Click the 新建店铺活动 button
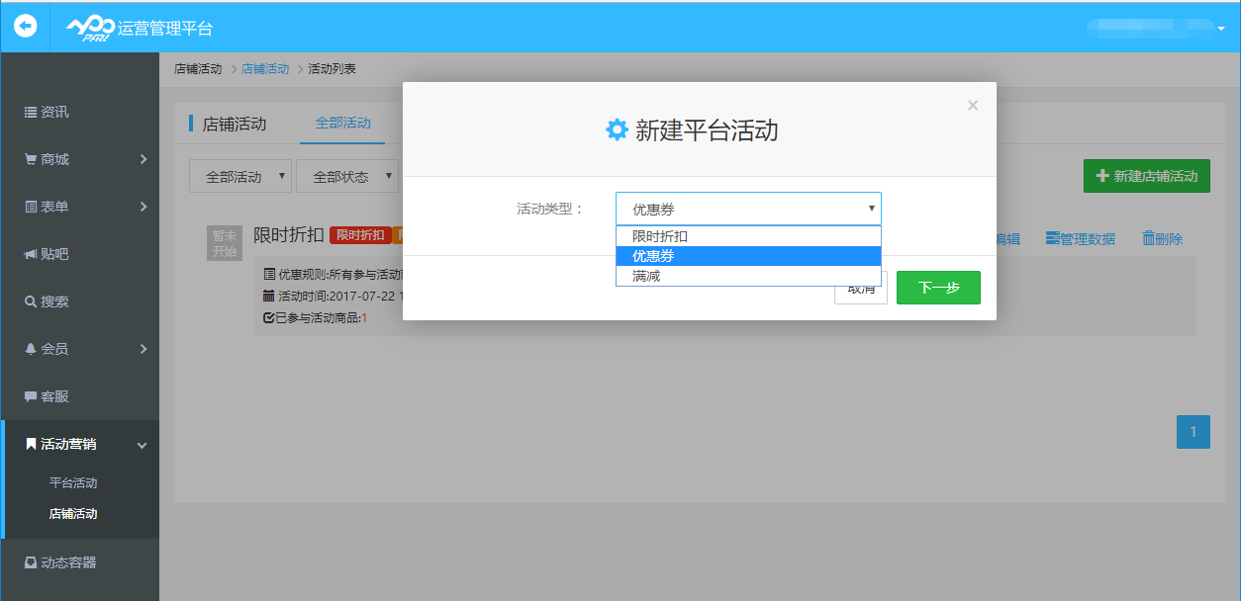This screenshot has width=1241, height=601. coord(1147,175)
